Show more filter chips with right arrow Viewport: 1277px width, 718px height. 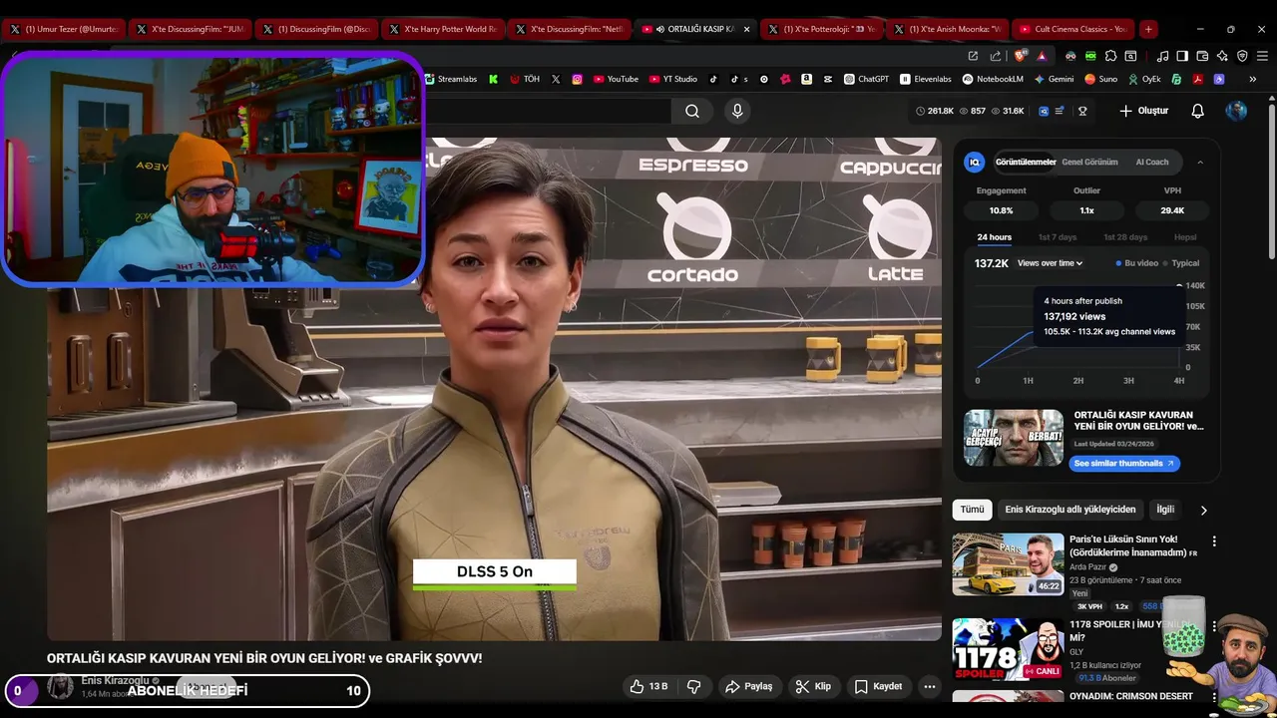coord(1203,510)
